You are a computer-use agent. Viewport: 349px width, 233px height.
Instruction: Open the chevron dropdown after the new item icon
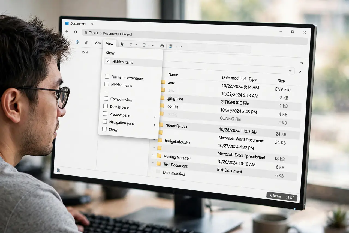pos(153,46)
